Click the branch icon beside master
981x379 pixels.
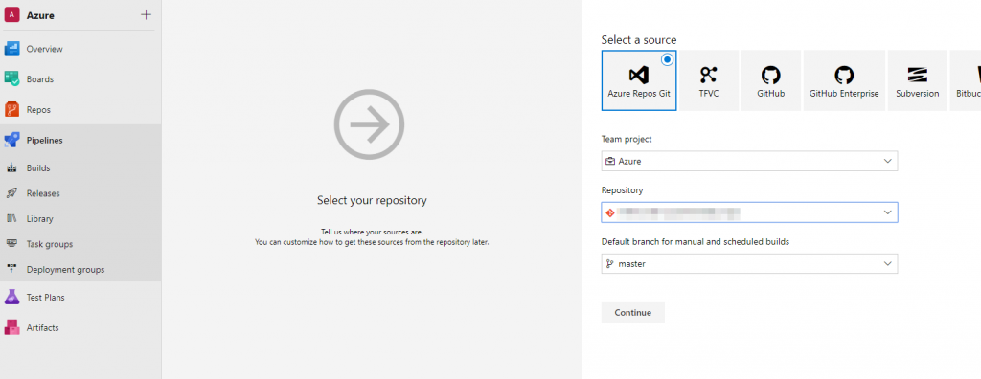(x=610, y=264)
